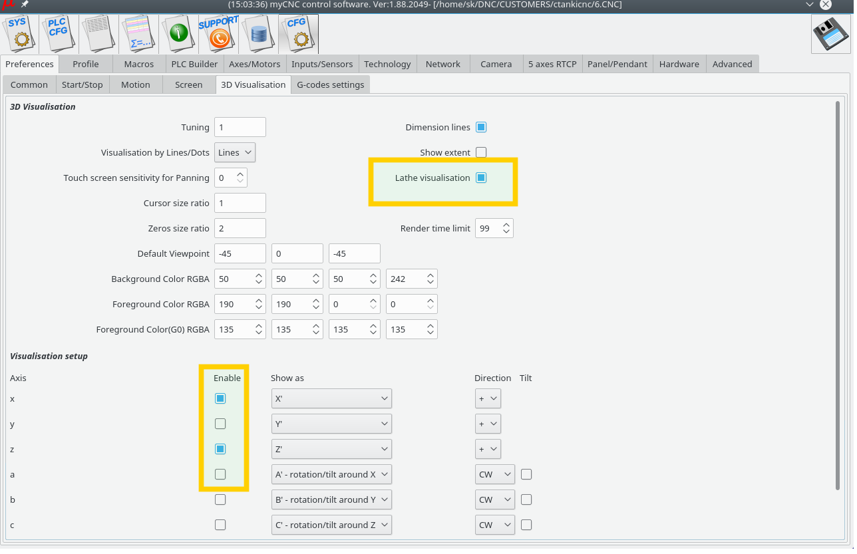Open the CW direction dropdown for axis a
The height and width of the screenshot is (554, 857).
[x=495, y=474]
